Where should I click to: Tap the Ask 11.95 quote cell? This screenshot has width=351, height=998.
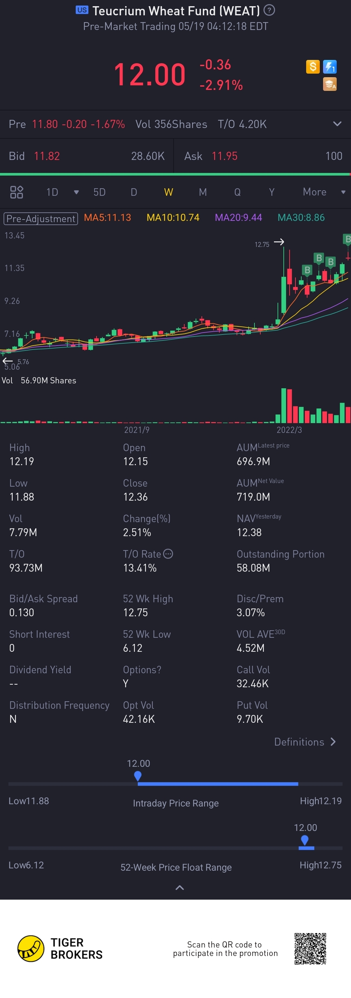point(263,156)
